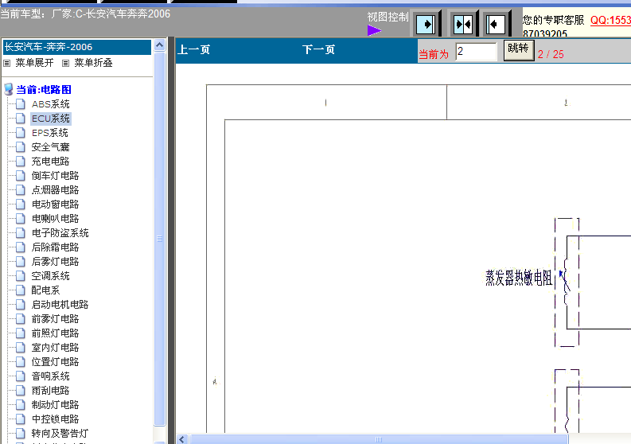The width and height of the screenshot is (631, 444).
Task: Open 倒车灯电路 diagram entry
Action: coord(55,176)
